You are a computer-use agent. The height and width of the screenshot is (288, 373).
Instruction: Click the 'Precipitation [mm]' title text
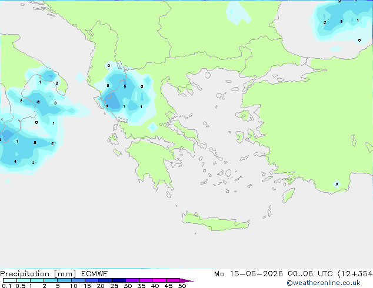click(38, 274)
